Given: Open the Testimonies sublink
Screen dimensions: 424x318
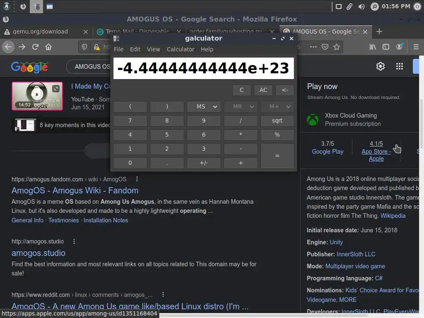Looking at the screenshot, I should click(63, 220).
